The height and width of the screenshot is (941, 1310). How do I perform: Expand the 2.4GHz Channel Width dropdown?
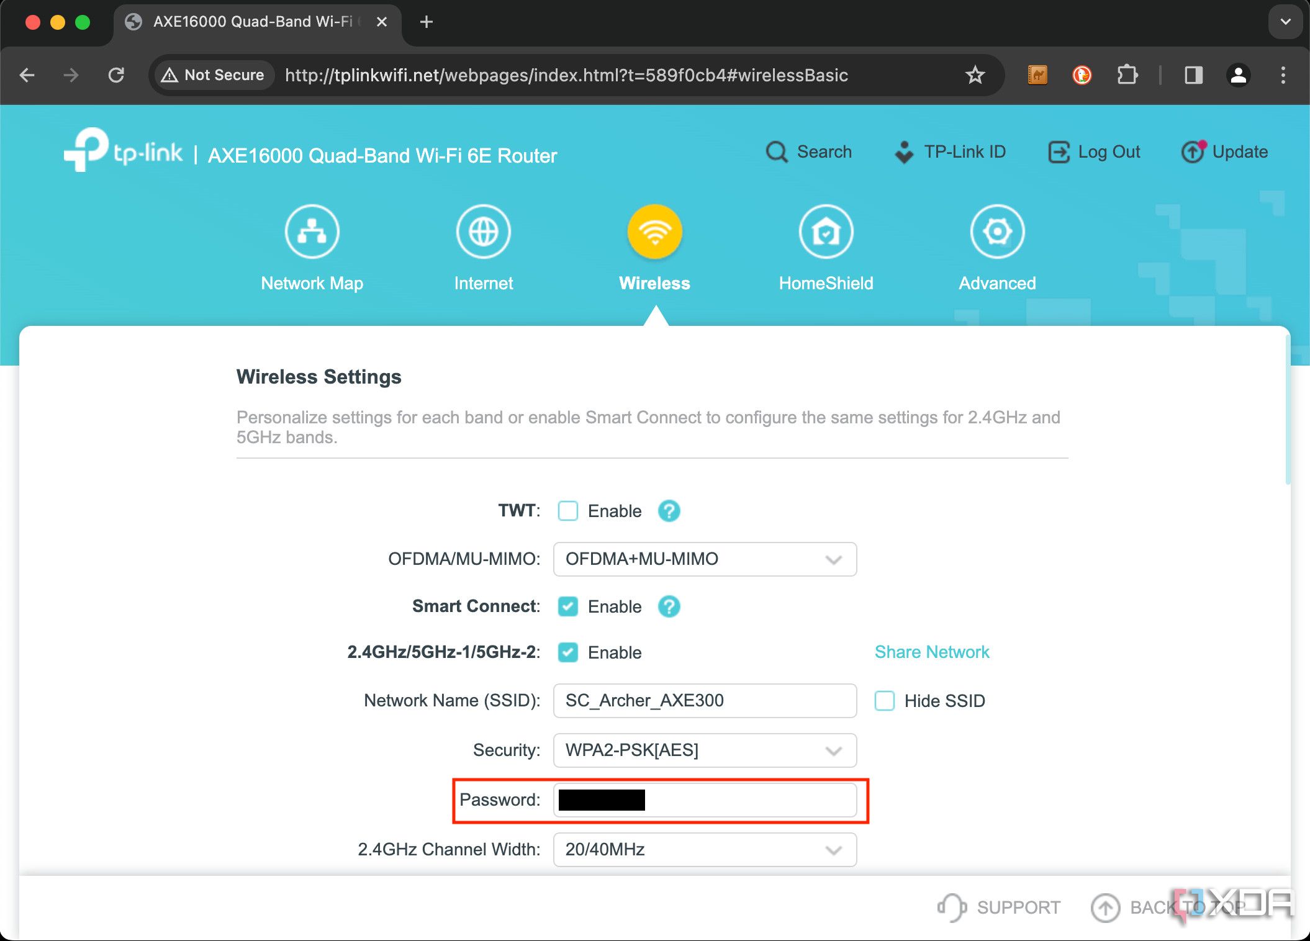click(x=705, y=849)
